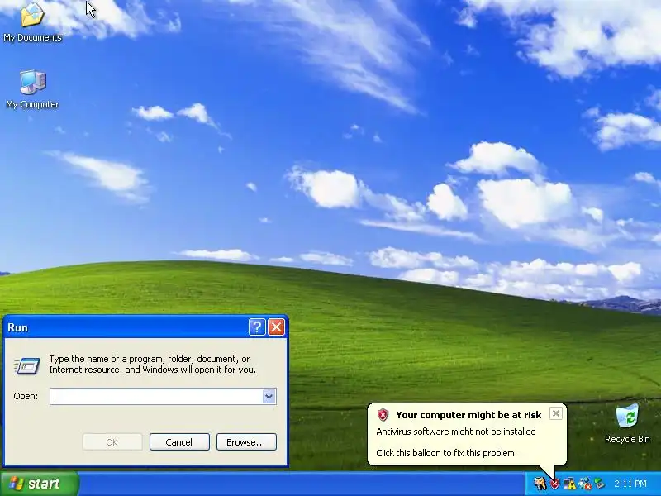Viewport: 661px width, 496px height.
Task: Dismiss the security balloon with its X
Action: pyautogui.click(x=556, y=413)
